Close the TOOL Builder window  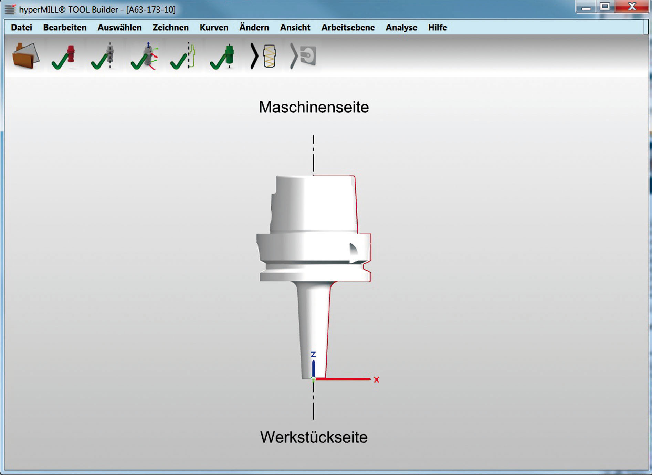[632, 7]
